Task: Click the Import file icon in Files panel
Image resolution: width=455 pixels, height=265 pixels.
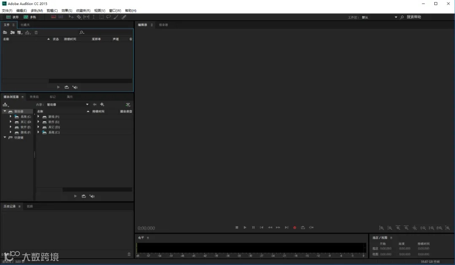Action: pos(13,32)
